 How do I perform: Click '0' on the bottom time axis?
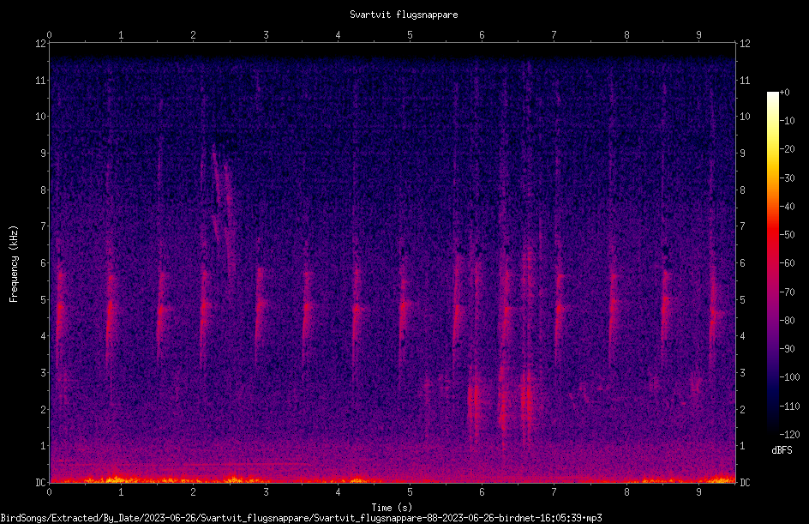49,492
